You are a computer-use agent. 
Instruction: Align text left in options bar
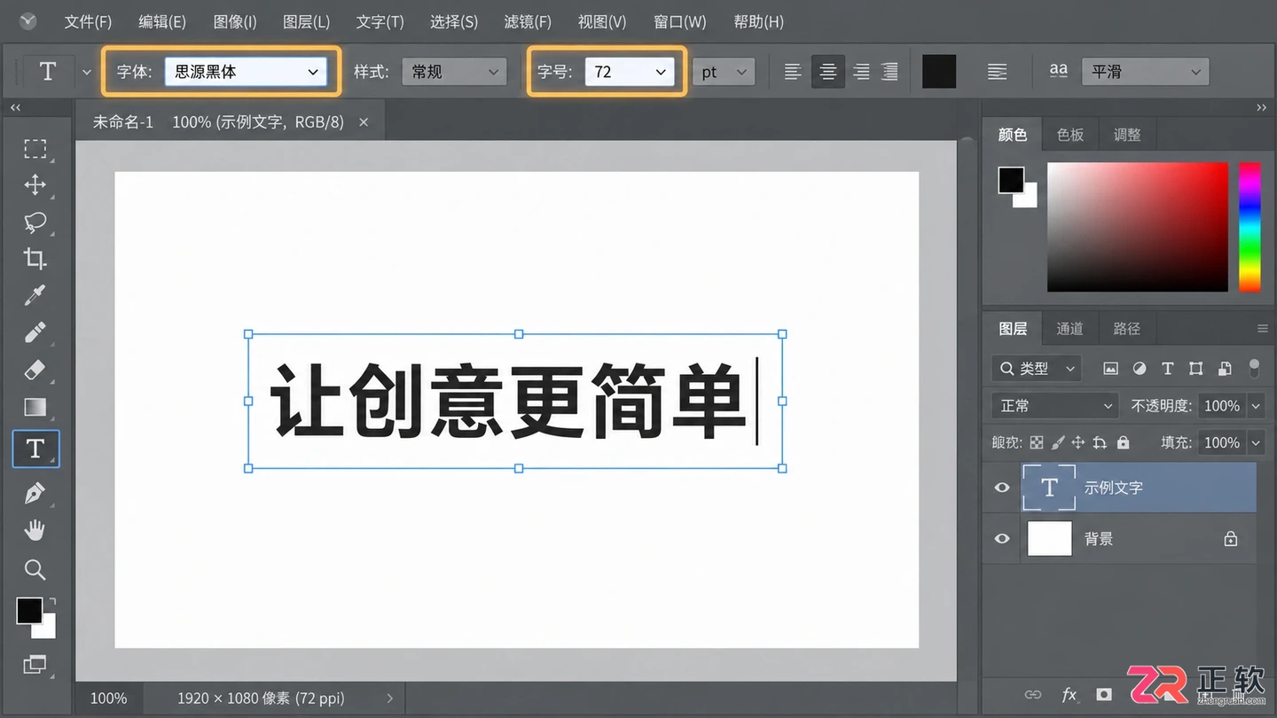pyautogui.click(x=793, y=72)
